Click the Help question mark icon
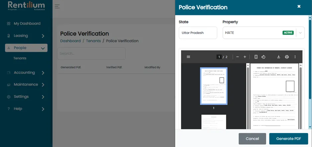 pos(9,109)
